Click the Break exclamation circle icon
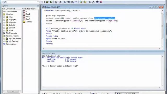The width and height of the screenshot is (167, 94). (97, 2)
